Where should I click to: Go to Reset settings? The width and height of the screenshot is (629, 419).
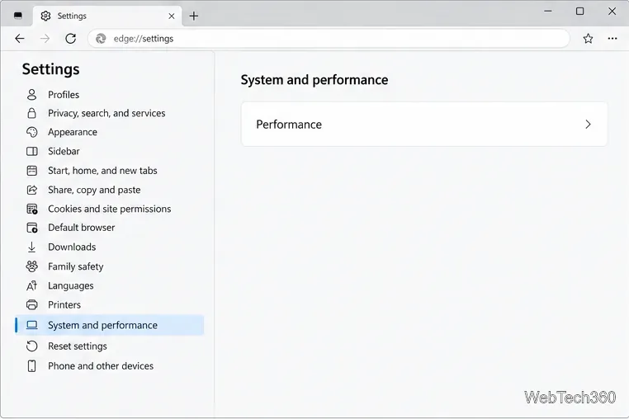coord(78,346)
